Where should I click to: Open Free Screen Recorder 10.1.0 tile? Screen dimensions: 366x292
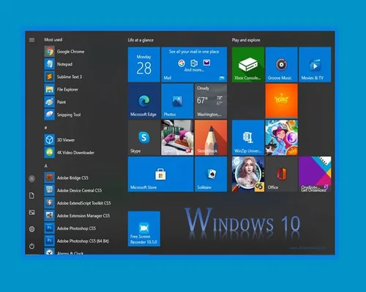click(144, 228)
